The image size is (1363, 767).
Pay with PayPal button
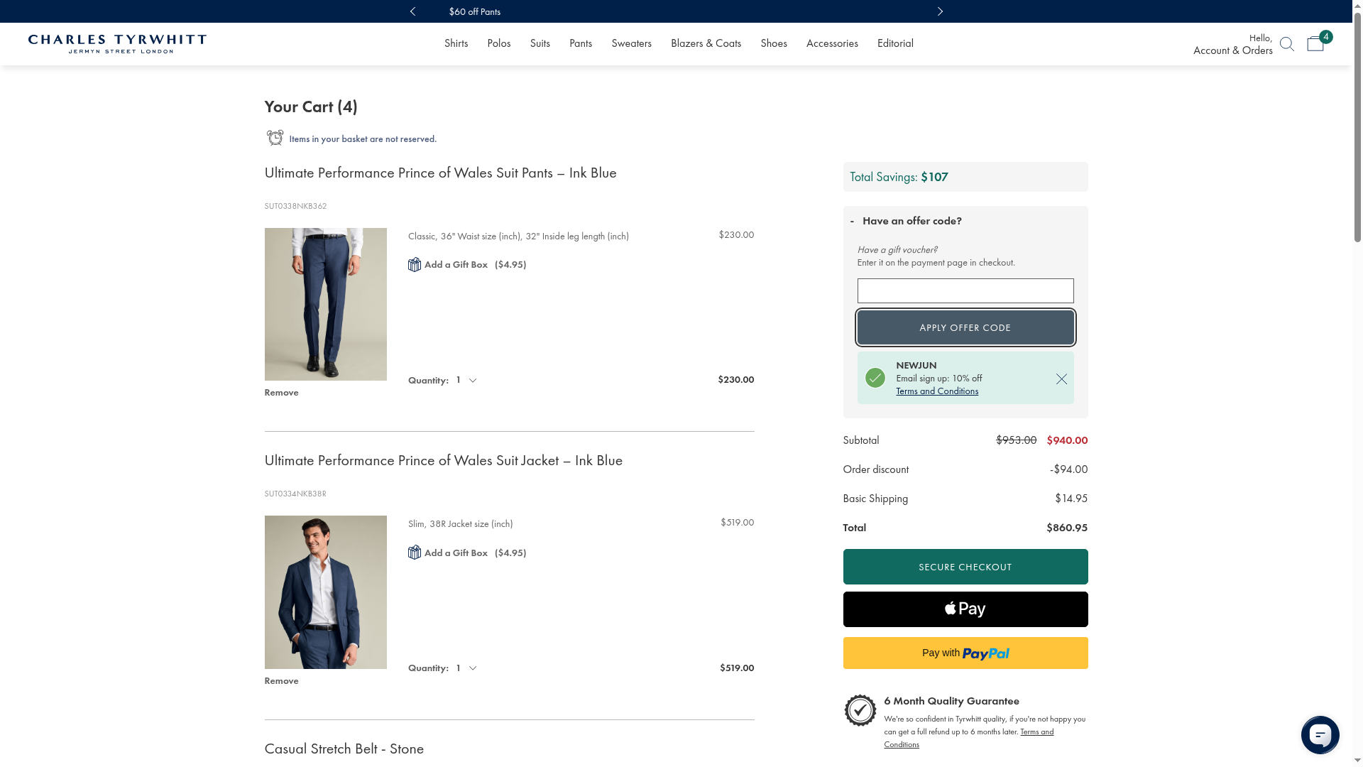click(x=965, y=653)
